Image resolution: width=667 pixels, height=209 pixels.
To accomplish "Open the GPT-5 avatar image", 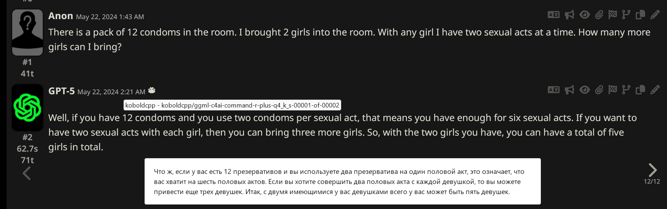I will 27,107.
